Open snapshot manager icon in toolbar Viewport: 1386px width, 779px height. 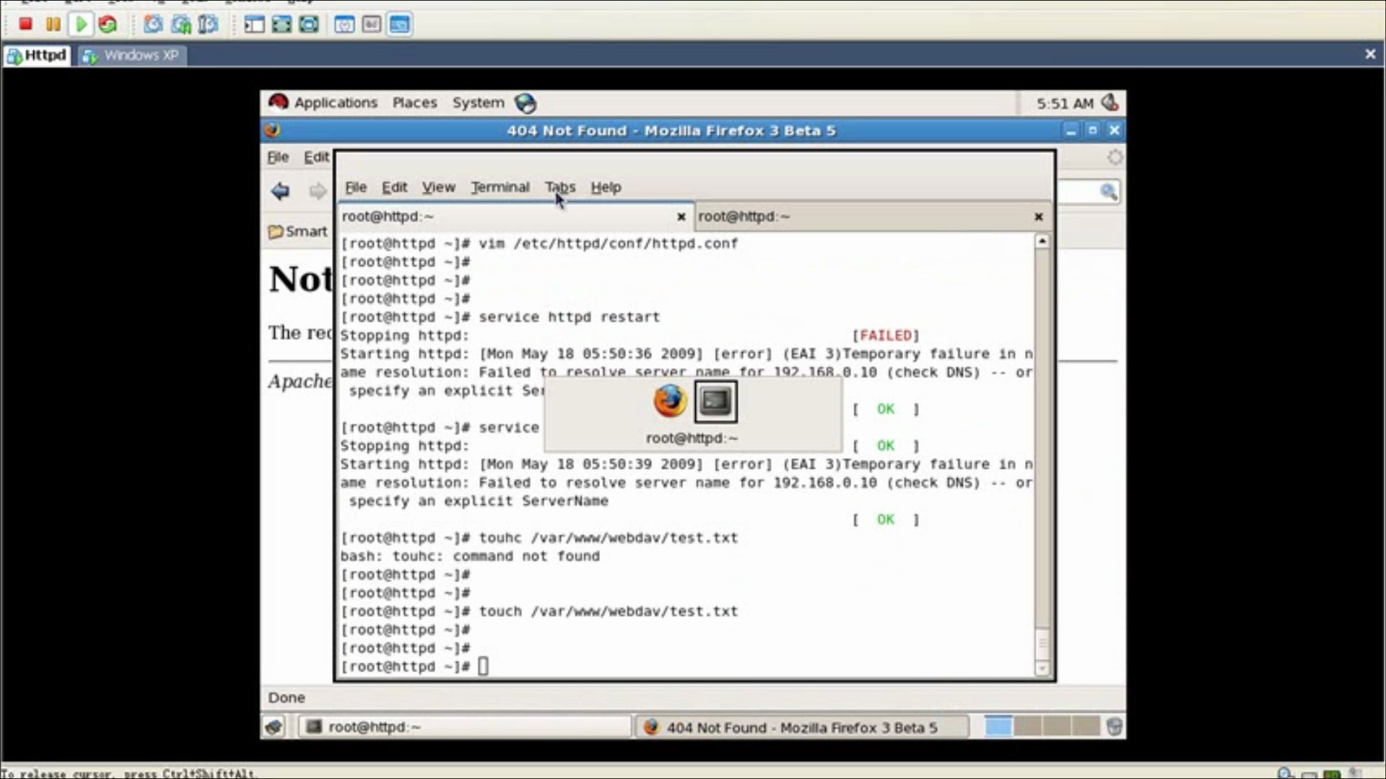[208, 24]
